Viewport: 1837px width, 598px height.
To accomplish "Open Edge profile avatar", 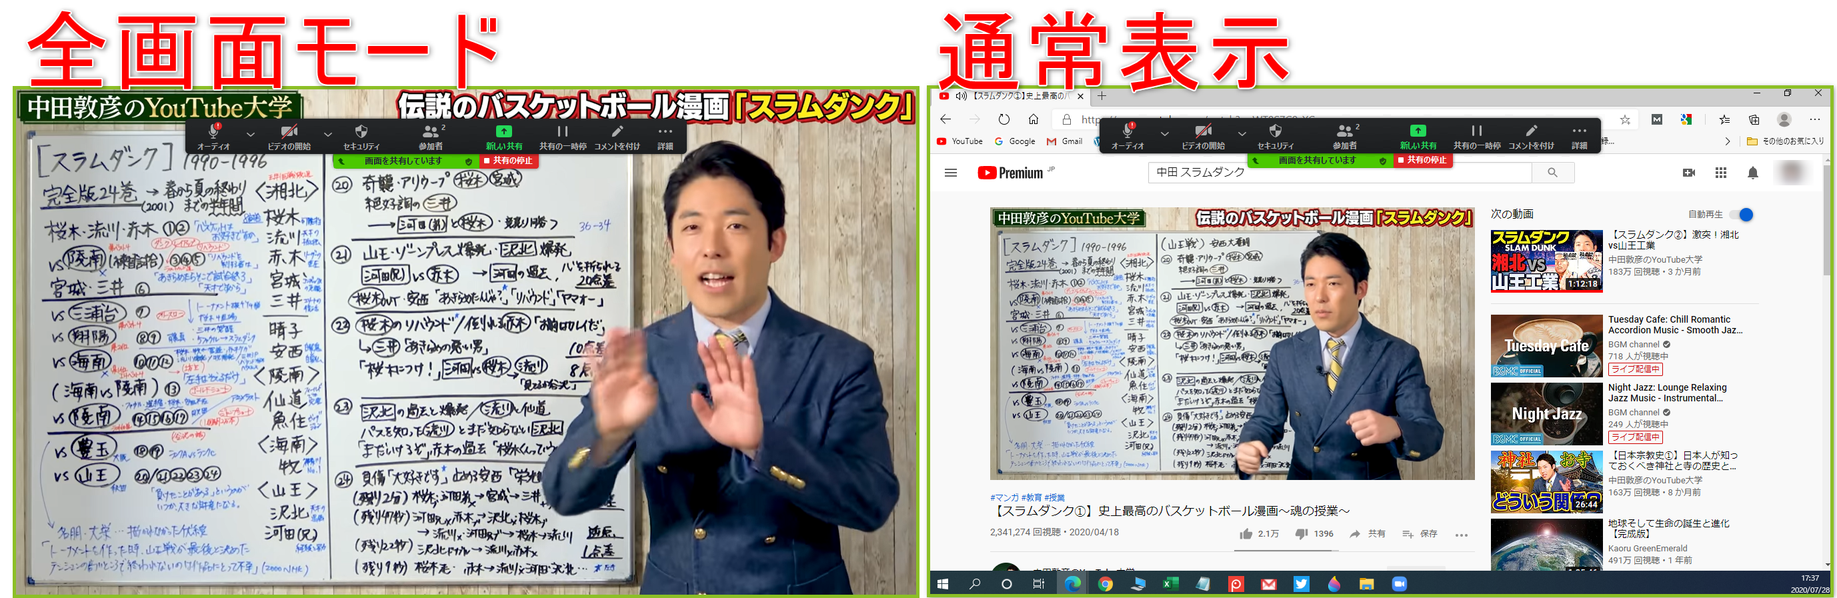I will click(1784, 120).
